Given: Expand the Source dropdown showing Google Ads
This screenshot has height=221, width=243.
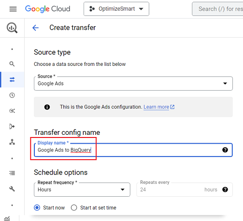Looking at the screenshot, I should (133, 84).
